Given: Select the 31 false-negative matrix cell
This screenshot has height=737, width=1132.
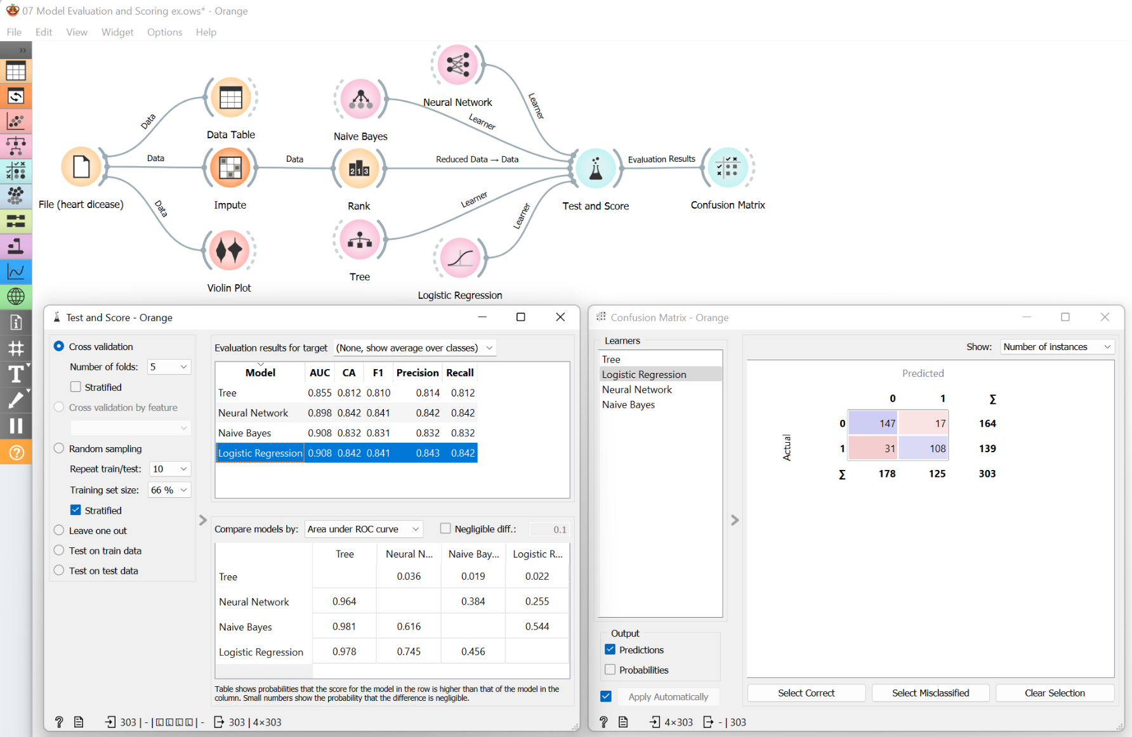Looking at the screenshot, I should point(872,448).
